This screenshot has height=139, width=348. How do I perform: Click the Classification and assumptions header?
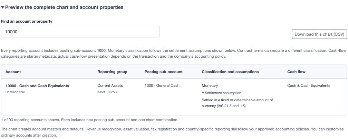click(230, 72)
